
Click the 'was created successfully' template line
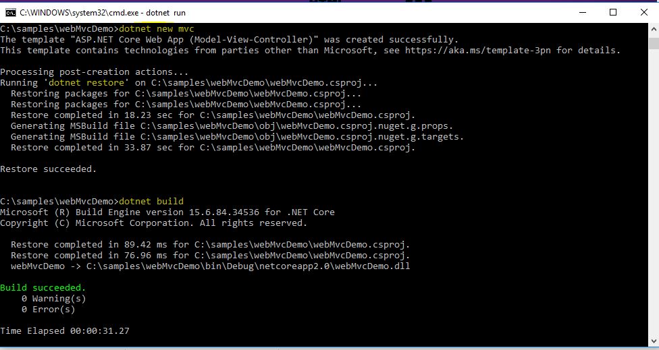coord(230,39)
